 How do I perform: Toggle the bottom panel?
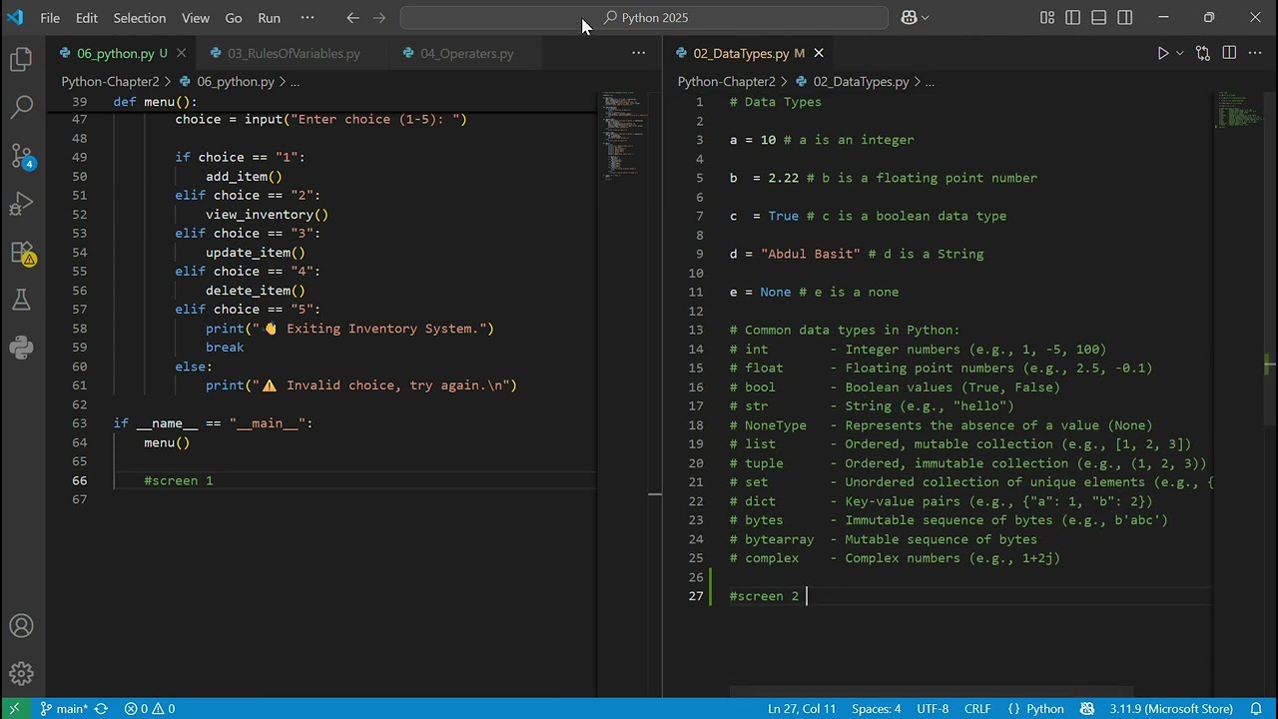(x=1098, y=17)
